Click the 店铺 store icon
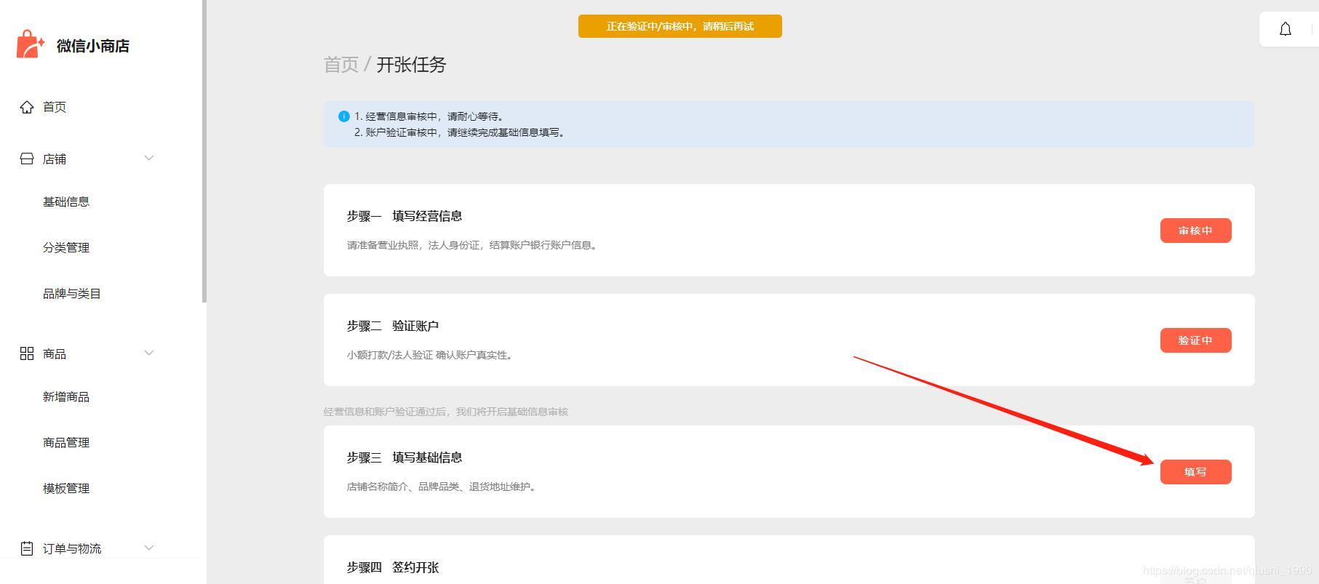 [27, 159]
